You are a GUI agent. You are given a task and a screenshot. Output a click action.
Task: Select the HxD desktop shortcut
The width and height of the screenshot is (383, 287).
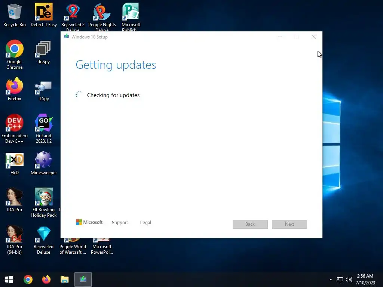click(x=15, y=164)
